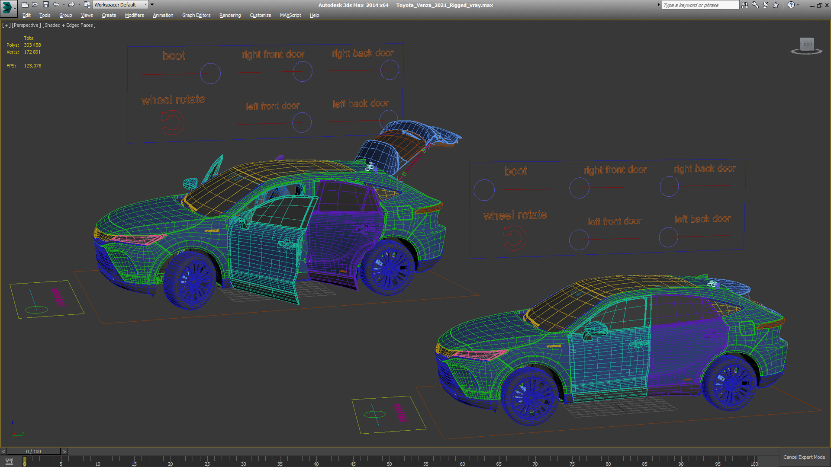Expand the undo history dropdown arrow
Viewport: 831px width, 467px height.
coord(64,5)
